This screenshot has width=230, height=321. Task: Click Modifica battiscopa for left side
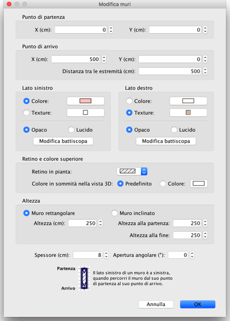click(x=63, y=141)
